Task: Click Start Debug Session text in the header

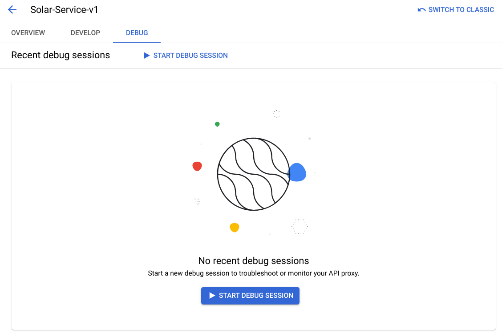Action: [x=190, y=56]
